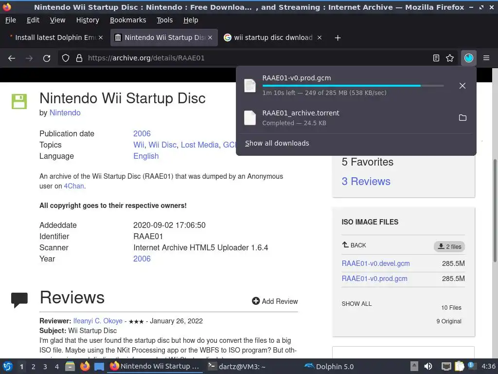
Task: Click BACK in ISO Image Files
Action: click(354, 245)
